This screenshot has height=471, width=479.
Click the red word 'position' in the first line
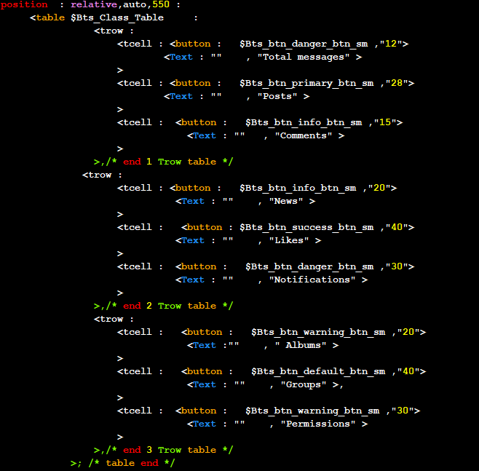(x=24, y=4)
